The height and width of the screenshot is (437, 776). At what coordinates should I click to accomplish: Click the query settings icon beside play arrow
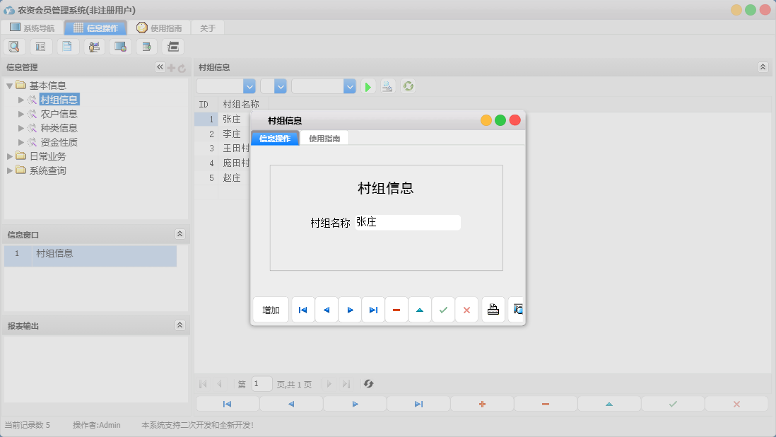[387, 86]
